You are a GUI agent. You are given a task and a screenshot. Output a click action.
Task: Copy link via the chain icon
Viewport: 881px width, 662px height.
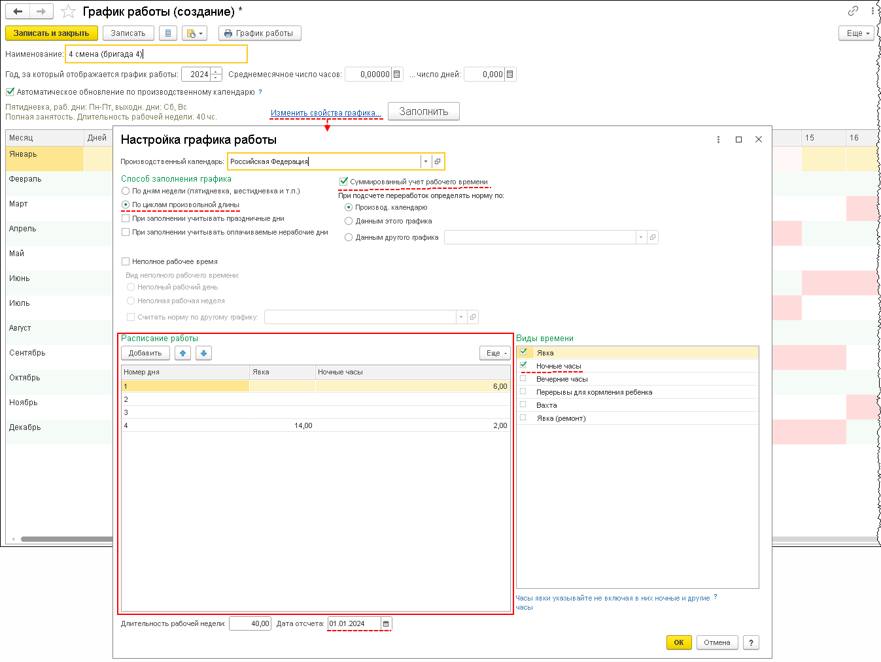(853, 11)
